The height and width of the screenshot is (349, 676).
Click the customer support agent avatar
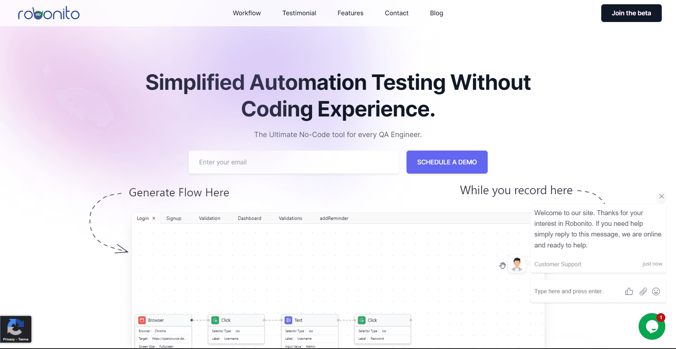click(517, 264)
